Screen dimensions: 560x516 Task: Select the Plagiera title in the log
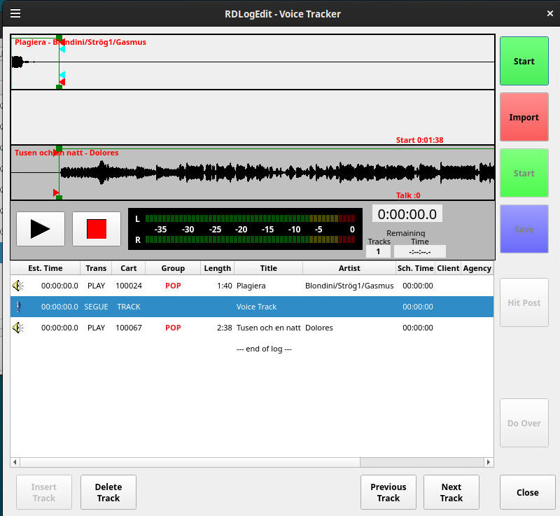[x=251, y=286]
